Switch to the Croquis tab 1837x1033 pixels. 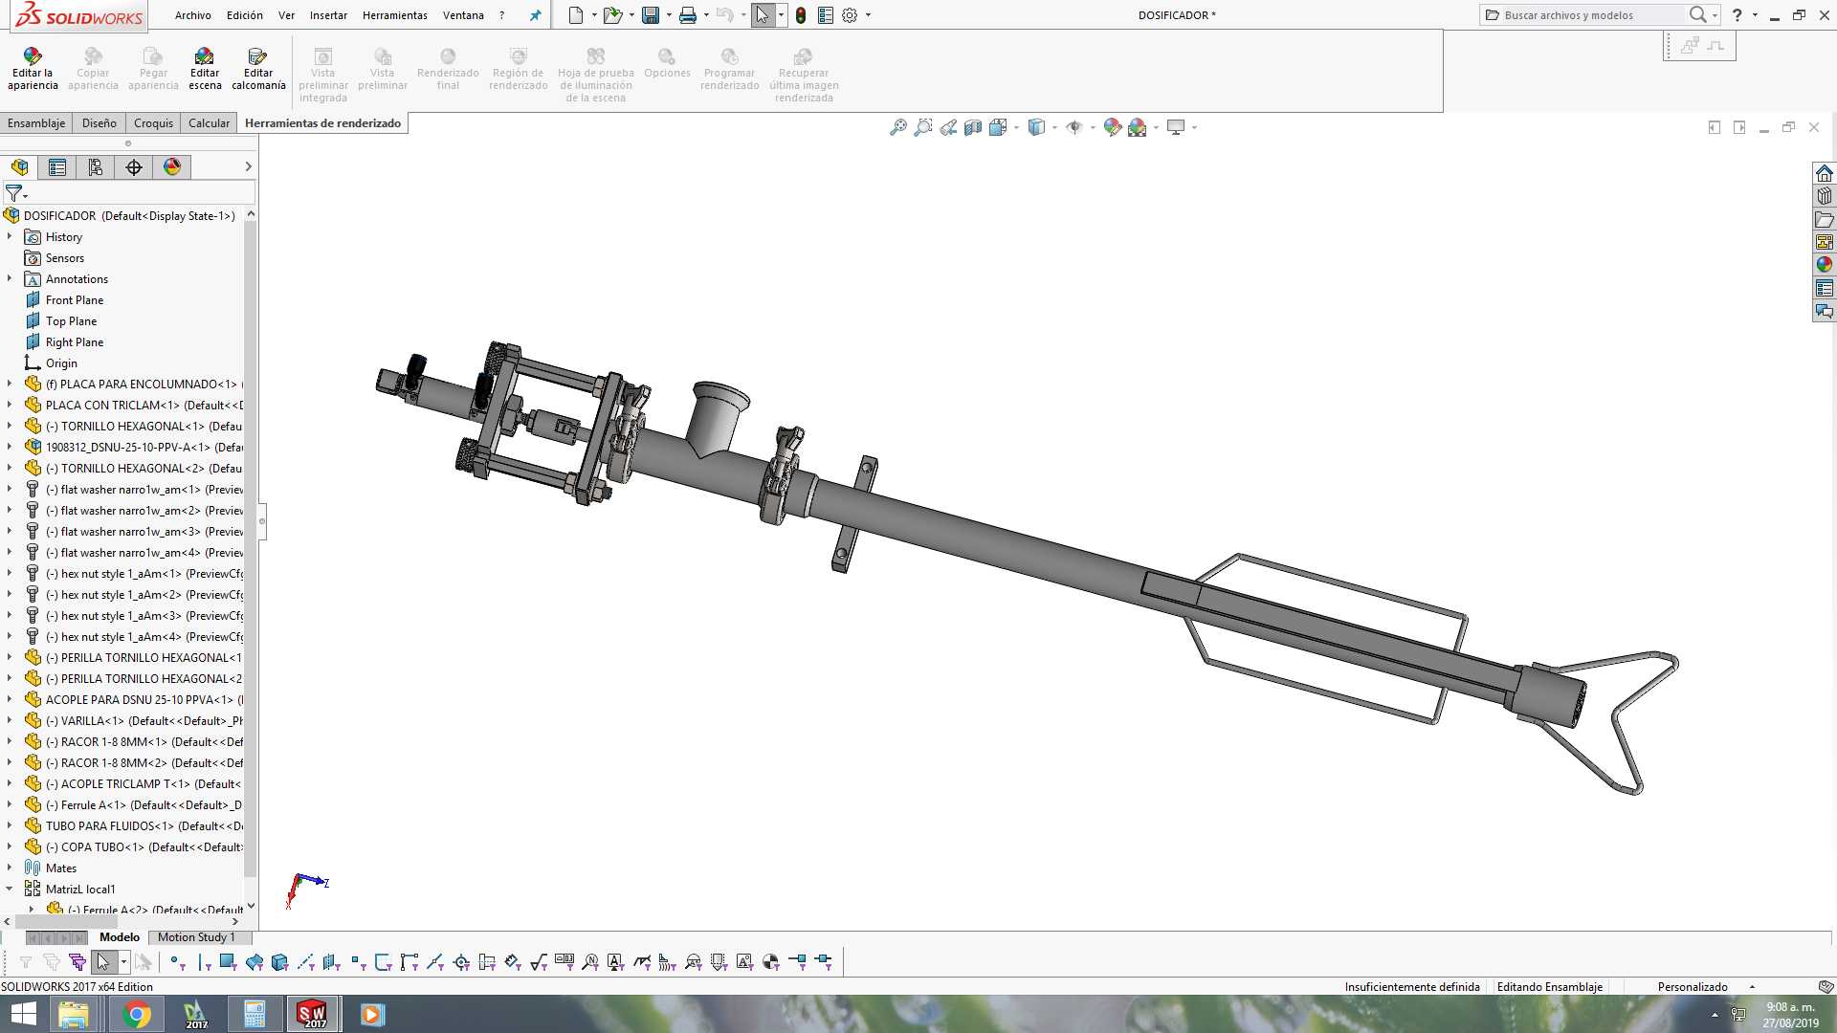[x=153, y=122]
